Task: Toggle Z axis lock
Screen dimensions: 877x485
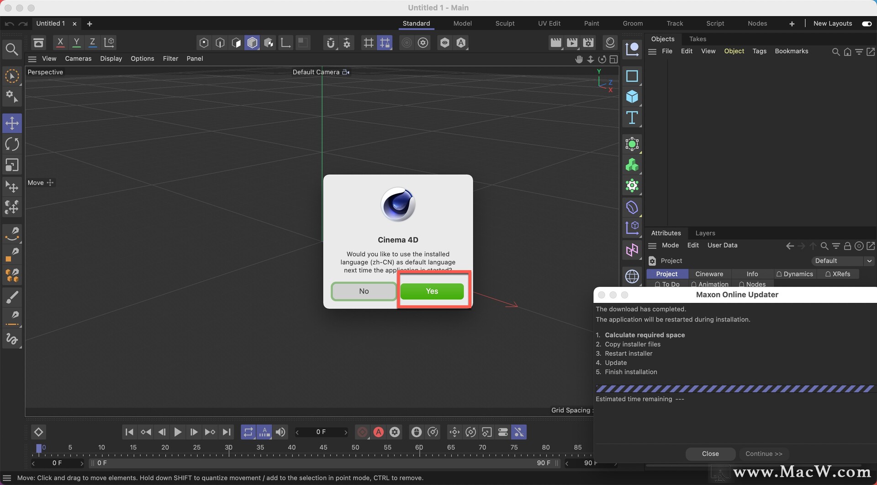Action: [92, 42]
